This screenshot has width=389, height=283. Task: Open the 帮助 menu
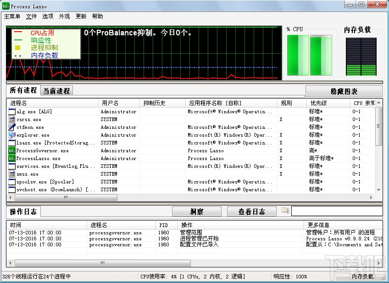coord(97,17)
